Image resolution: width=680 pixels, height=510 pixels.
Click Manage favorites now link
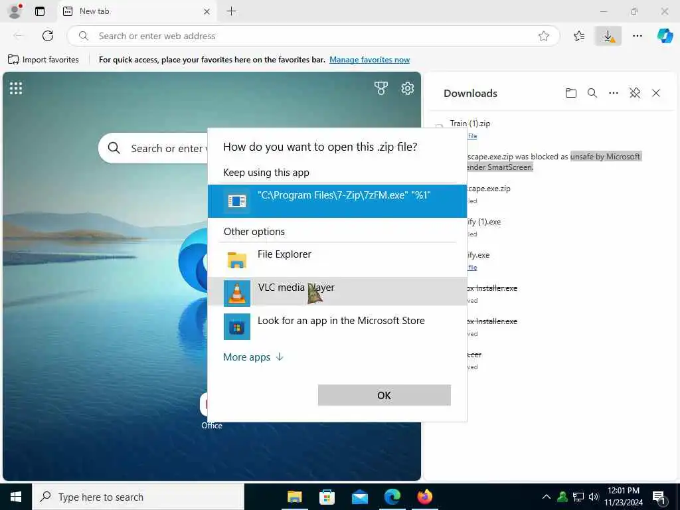coord(369,60)
